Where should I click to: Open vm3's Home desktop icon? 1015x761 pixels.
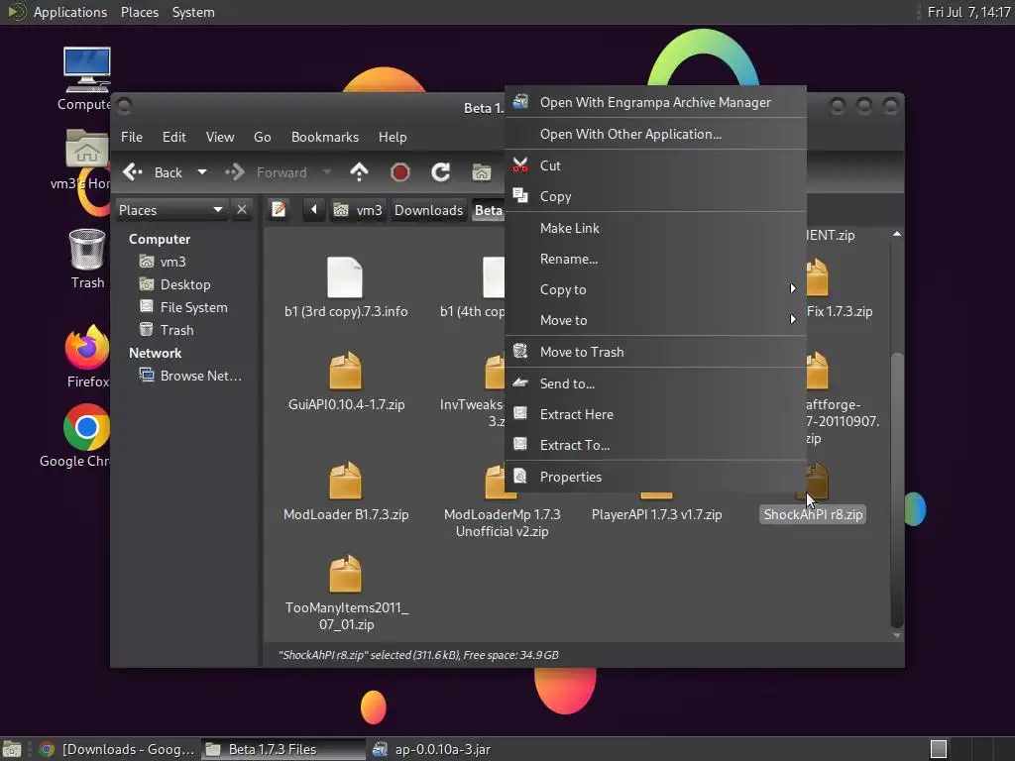(x=83, y=160)
